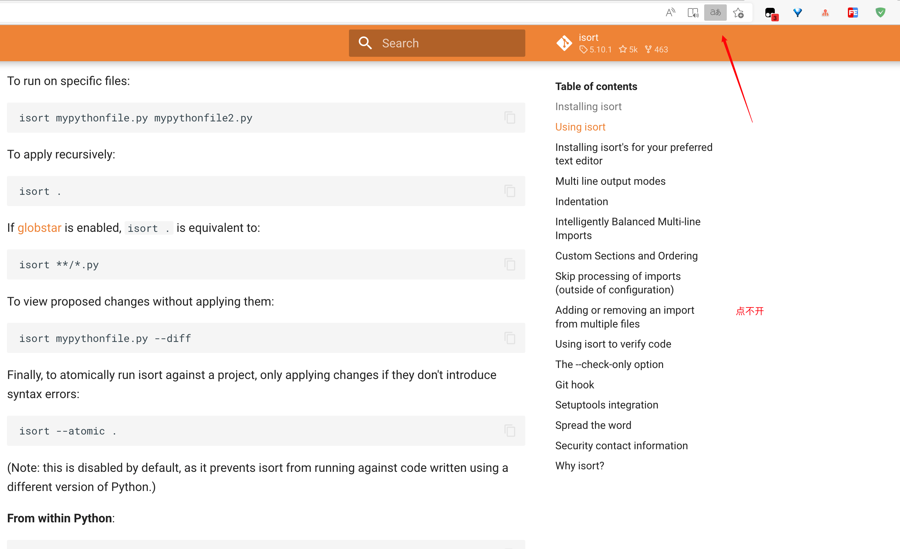
Task: Copy the 'isort mypythonfile.py --diff' code
Action: click(510, 338)
